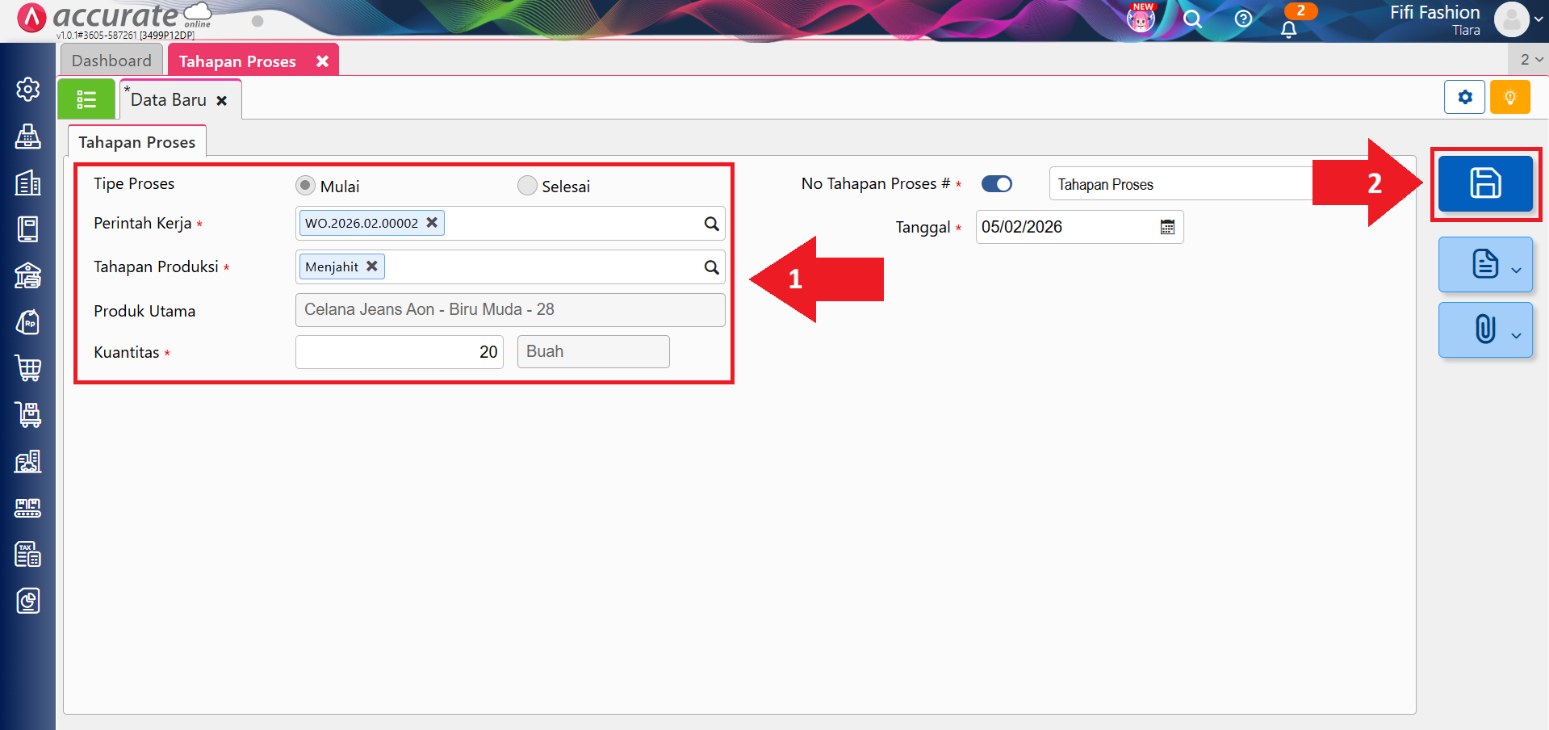Screen dimensions: 1549x730
Task: Switch to the Dashboard tab
Action: click(111, 61)
